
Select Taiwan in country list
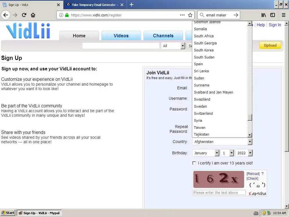(220, 127)
